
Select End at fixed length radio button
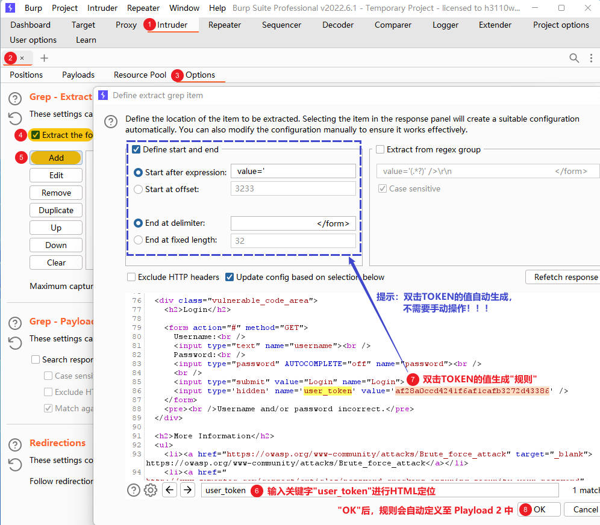click(x=138, y=240)
